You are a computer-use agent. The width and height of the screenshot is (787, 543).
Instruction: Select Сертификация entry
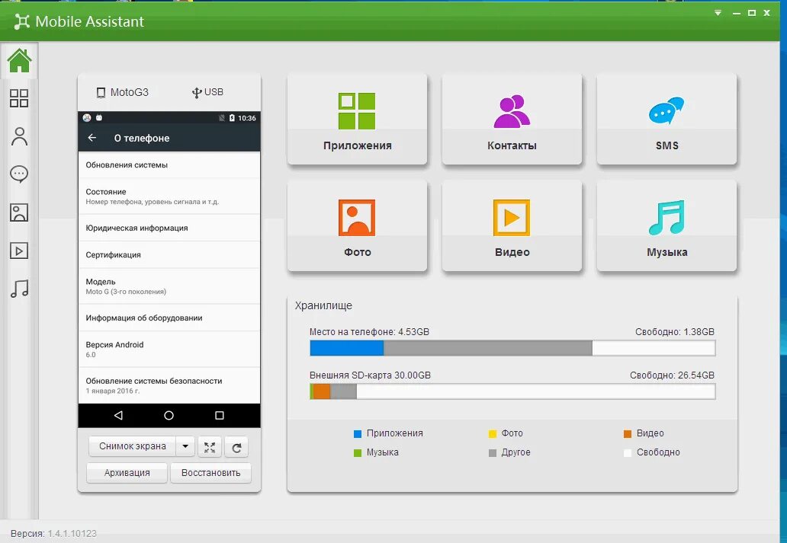point(169,254)
